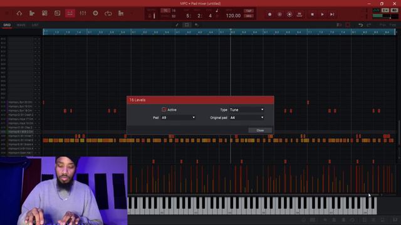401x225 pixels.
Task: Click the Overdub button in transport
Action: click(279, 14)
